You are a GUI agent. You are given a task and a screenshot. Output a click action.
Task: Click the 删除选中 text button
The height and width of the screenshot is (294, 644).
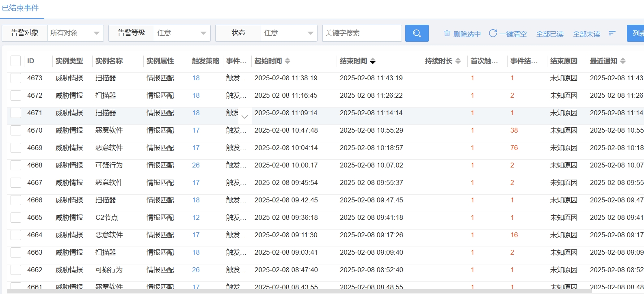[x=467, y=34]
